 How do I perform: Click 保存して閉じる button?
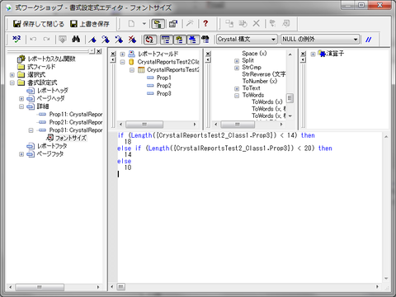39,24
